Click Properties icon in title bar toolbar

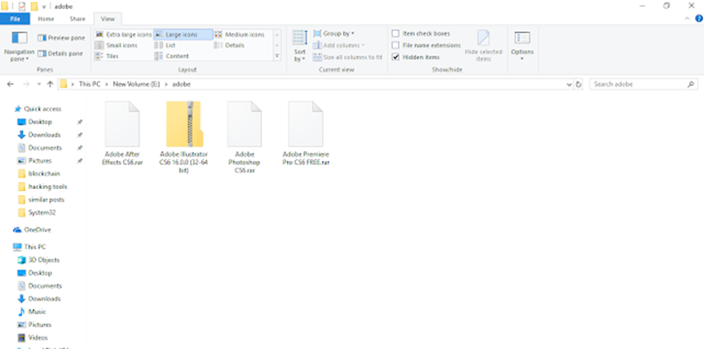tap(22, 7)
